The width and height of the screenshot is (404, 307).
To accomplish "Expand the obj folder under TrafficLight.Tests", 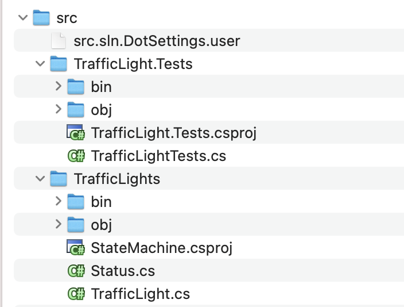I will [x=57, y=110].
